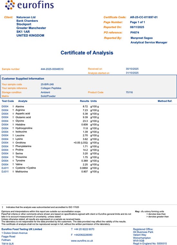Select PO reference value PH074

(x=135, y=32)
